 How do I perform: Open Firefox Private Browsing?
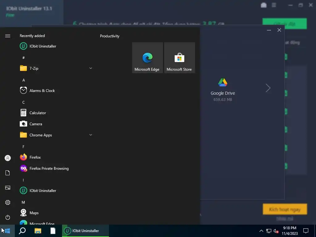[x=56, y=168]
